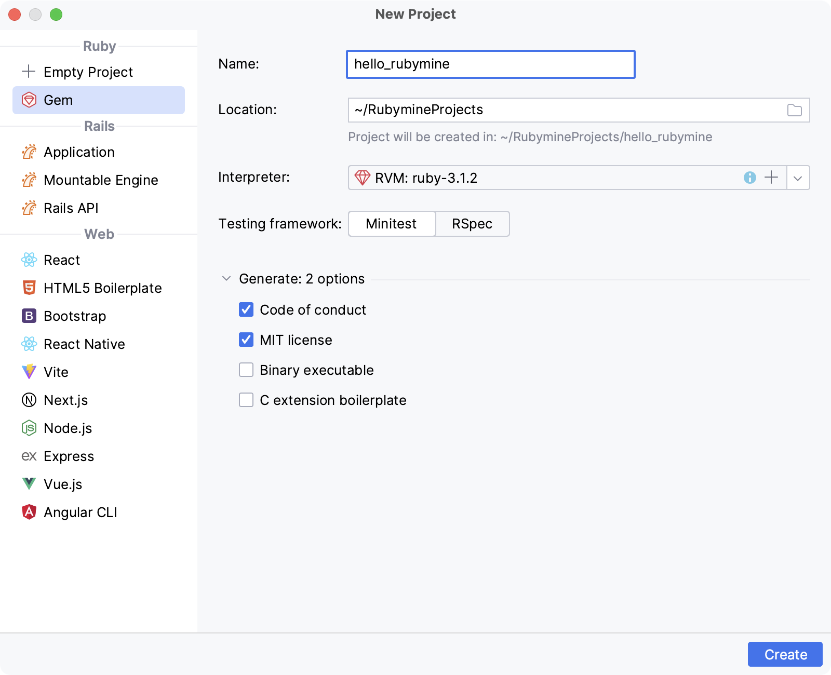831x675 pixels.
Task: Enable the Binary executable checkbox
Action: [246, 370]
